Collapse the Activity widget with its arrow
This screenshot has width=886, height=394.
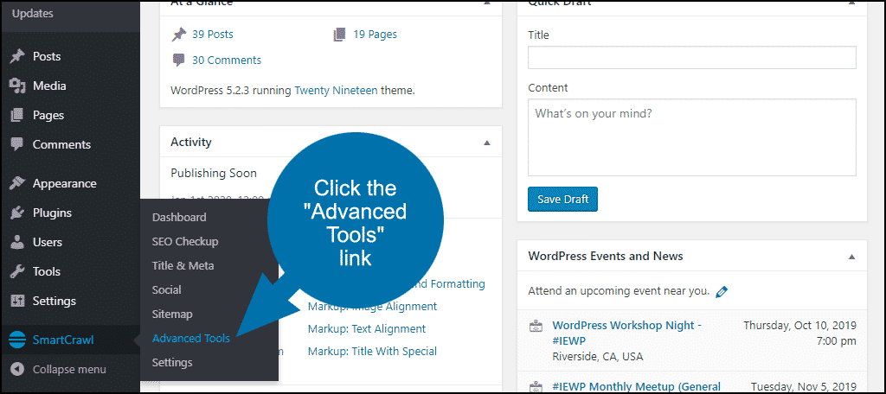coord(487,143)
